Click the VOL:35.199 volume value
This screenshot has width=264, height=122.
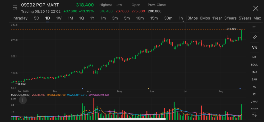coord(39,95)
